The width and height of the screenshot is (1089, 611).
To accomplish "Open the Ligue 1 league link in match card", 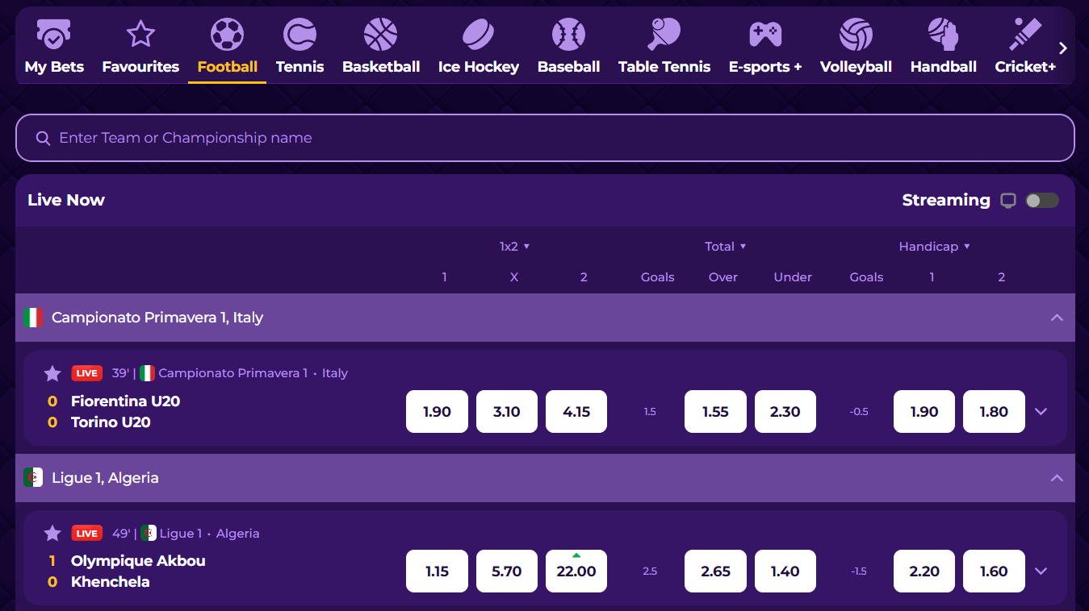I will tap(181, 534).
